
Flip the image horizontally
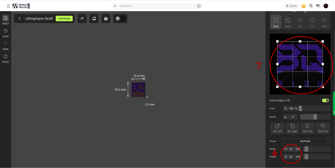[x=308, y=128]
